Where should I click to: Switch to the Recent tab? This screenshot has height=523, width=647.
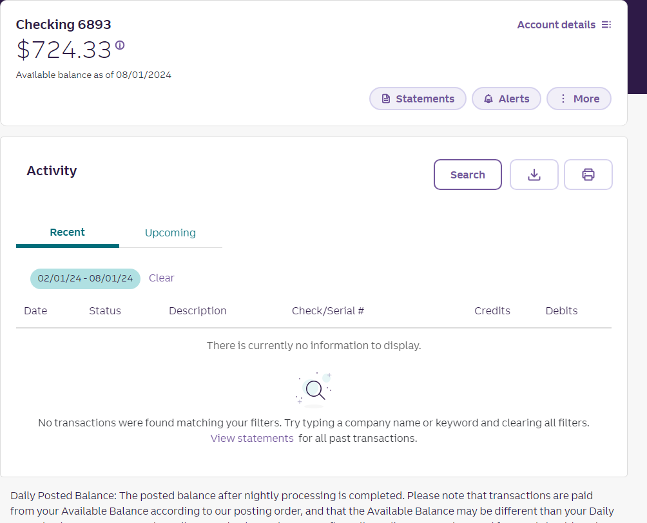click(x=67, y=233)
